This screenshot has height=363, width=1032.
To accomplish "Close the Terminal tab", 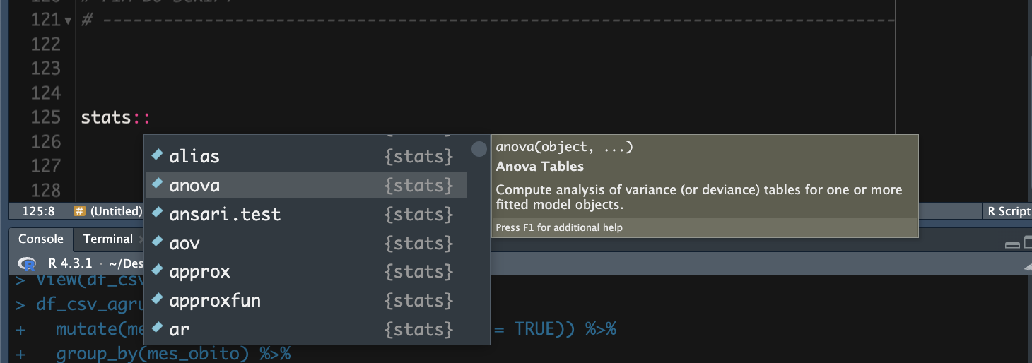I will coord(140,239).
